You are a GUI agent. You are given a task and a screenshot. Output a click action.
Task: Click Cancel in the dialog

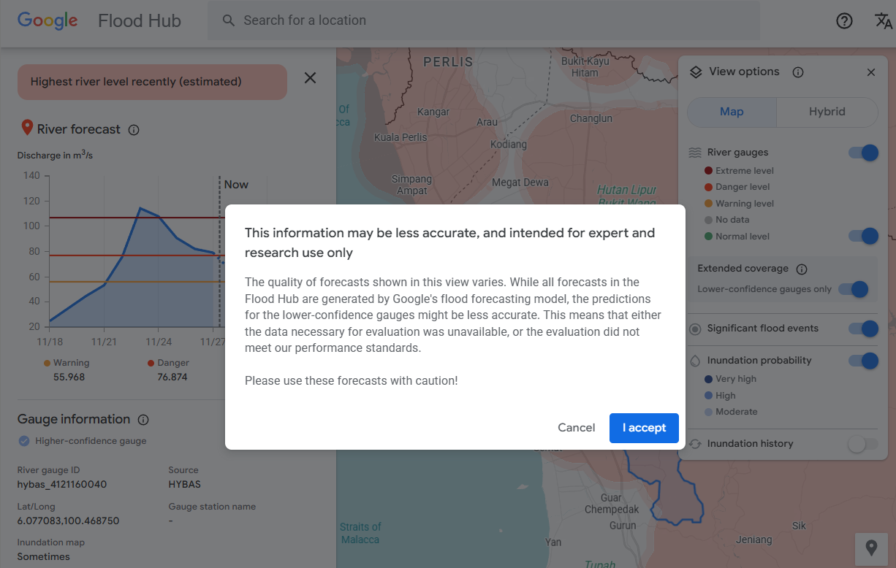pos(576,428)
